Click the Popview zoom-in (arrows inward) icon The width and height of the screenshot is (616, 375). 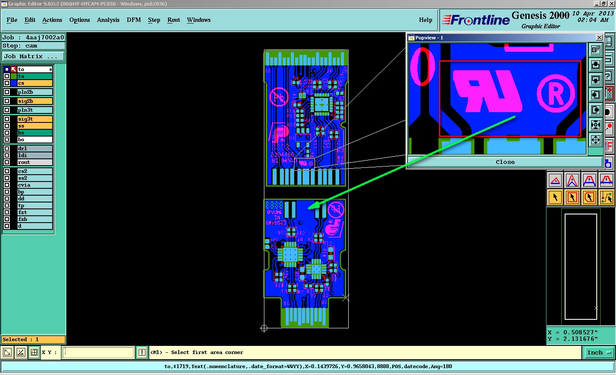click(595, 125)
